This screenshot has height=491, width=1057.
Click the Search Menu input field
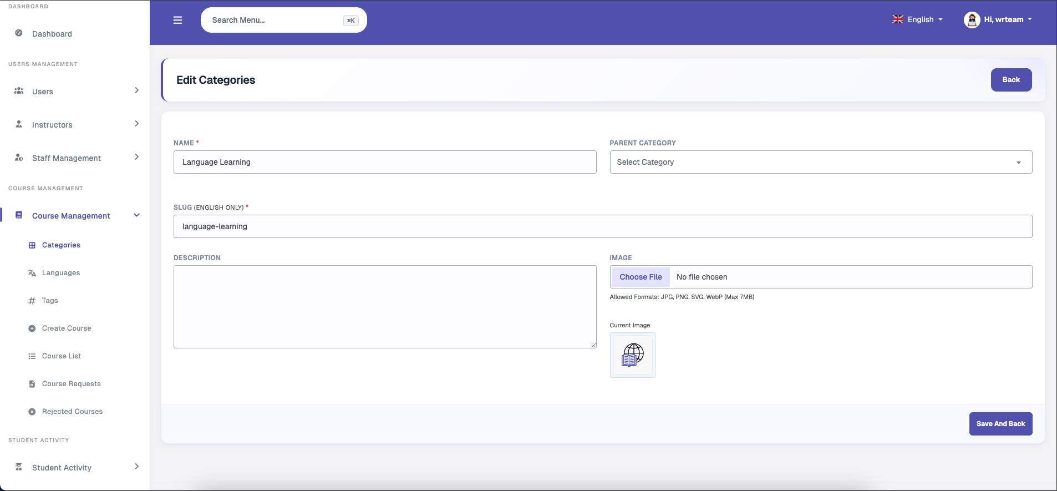point(283,20)
